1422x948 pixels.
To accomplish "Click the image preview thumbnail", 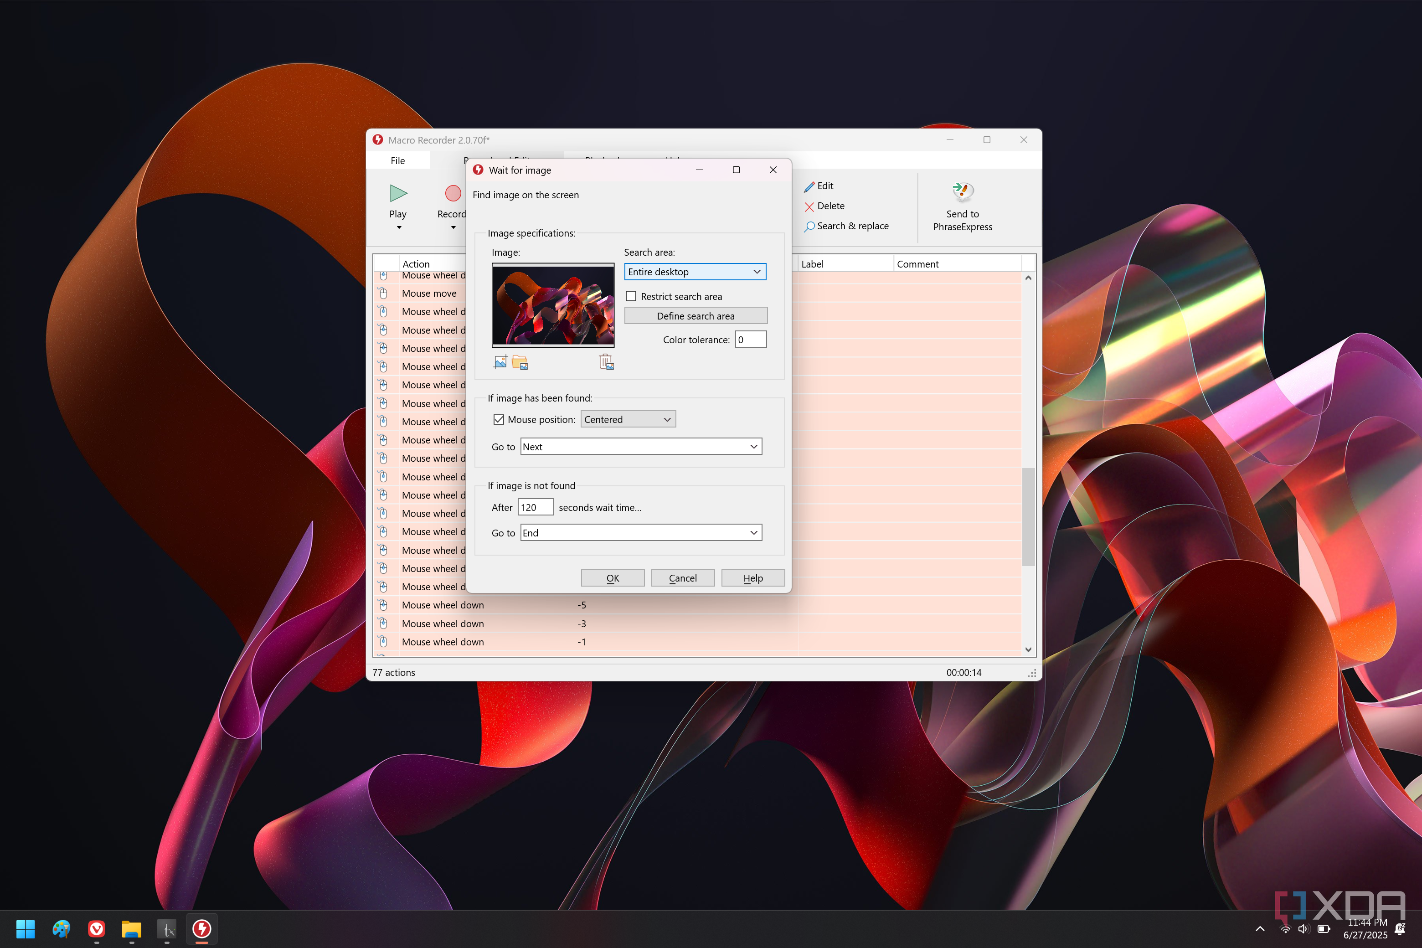I will pos(553,305).
